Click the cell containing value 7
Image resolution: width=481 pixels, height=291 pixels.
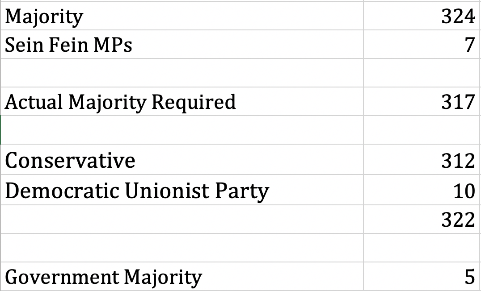pos(422,45)
